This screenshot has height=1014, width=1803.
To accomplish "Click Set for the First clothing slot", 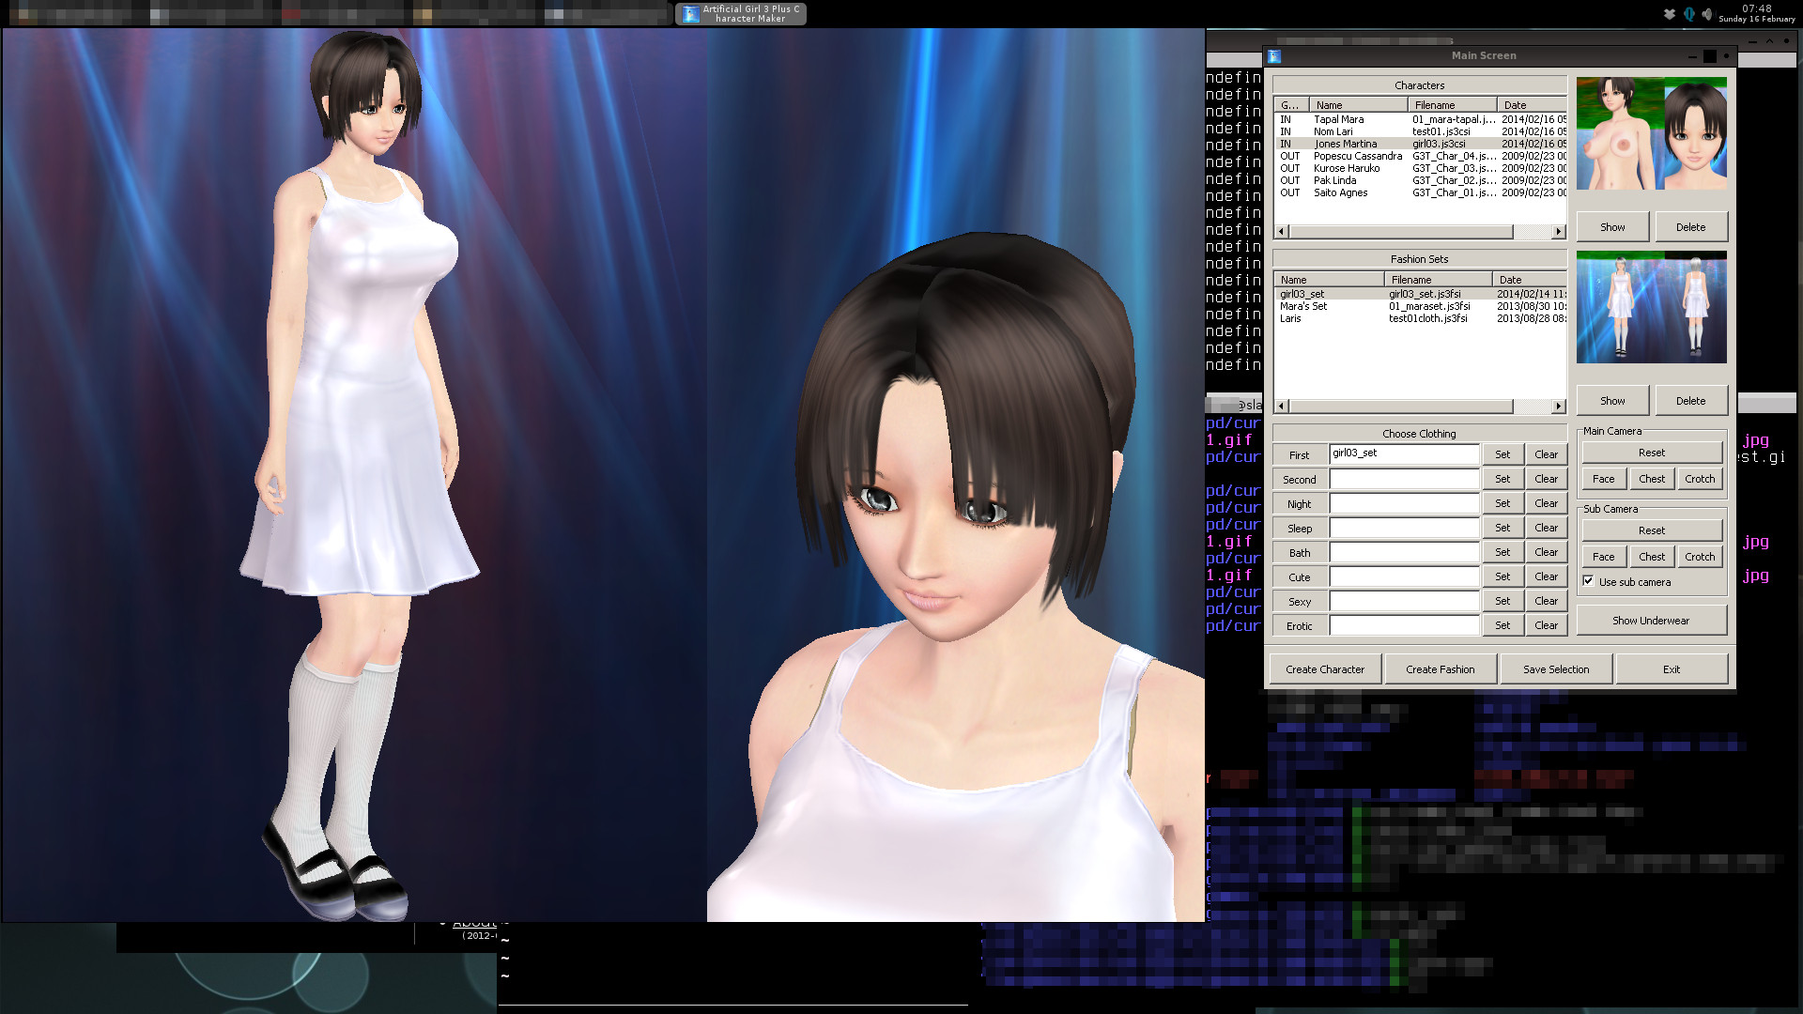I will click(1502, 454).
